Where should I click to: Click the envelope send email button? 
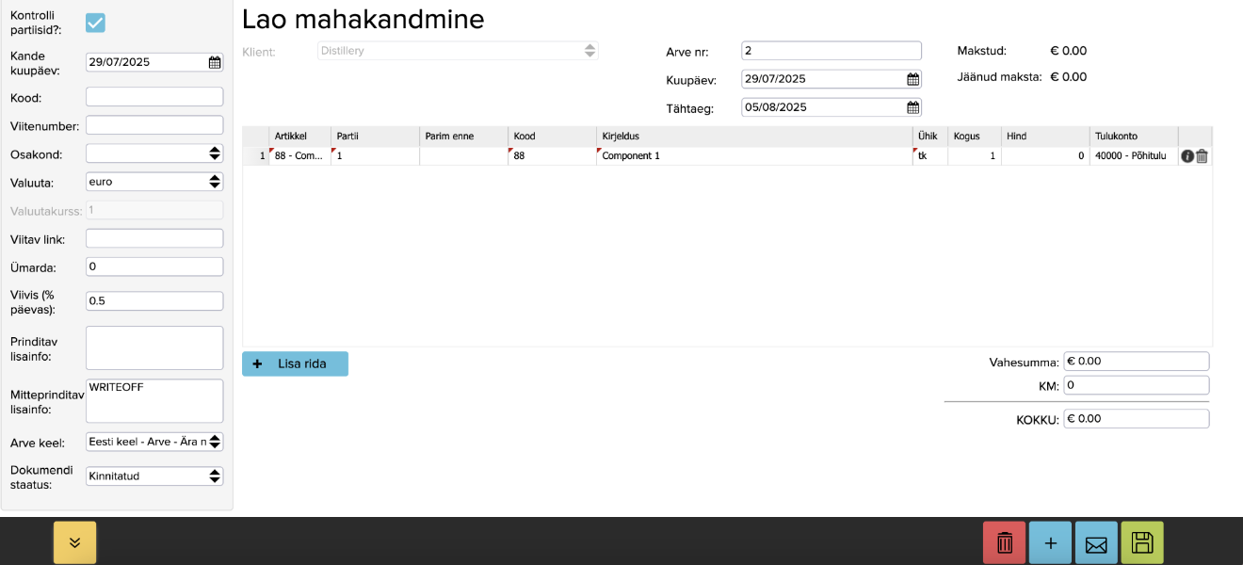(1096, 542)
